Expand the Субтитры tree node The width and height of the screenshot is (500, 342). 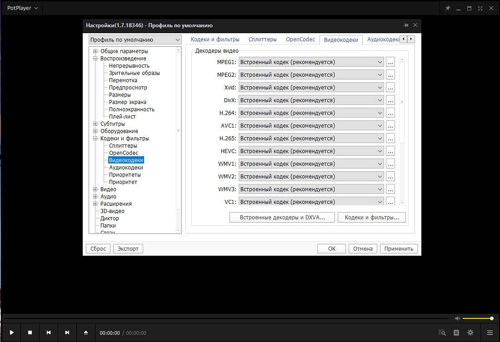pyautogui.click(x=95, y=124)
